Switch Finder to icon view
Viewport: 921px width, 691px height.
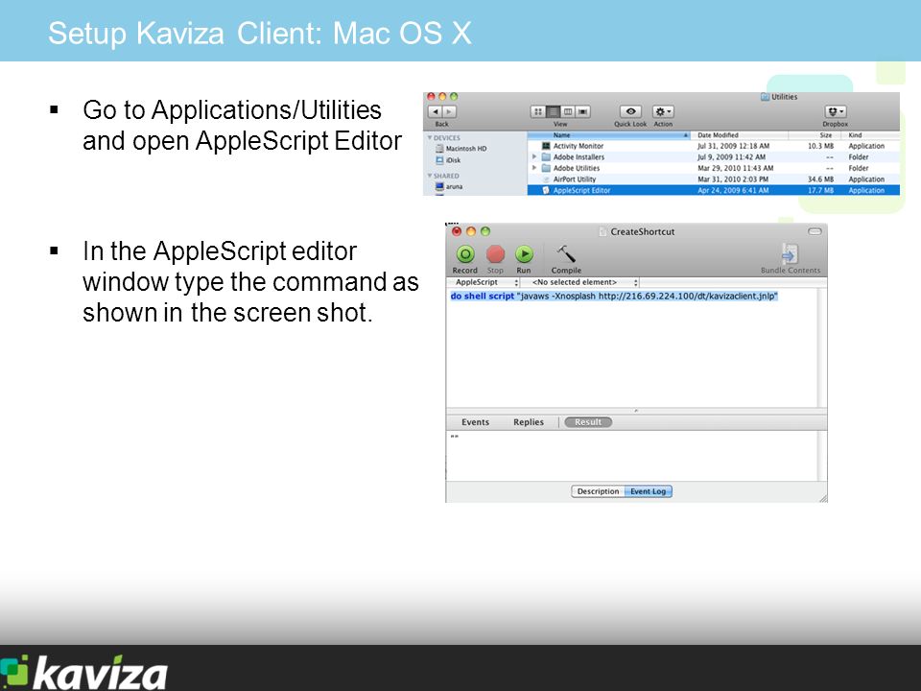click(x=538, y=111)
